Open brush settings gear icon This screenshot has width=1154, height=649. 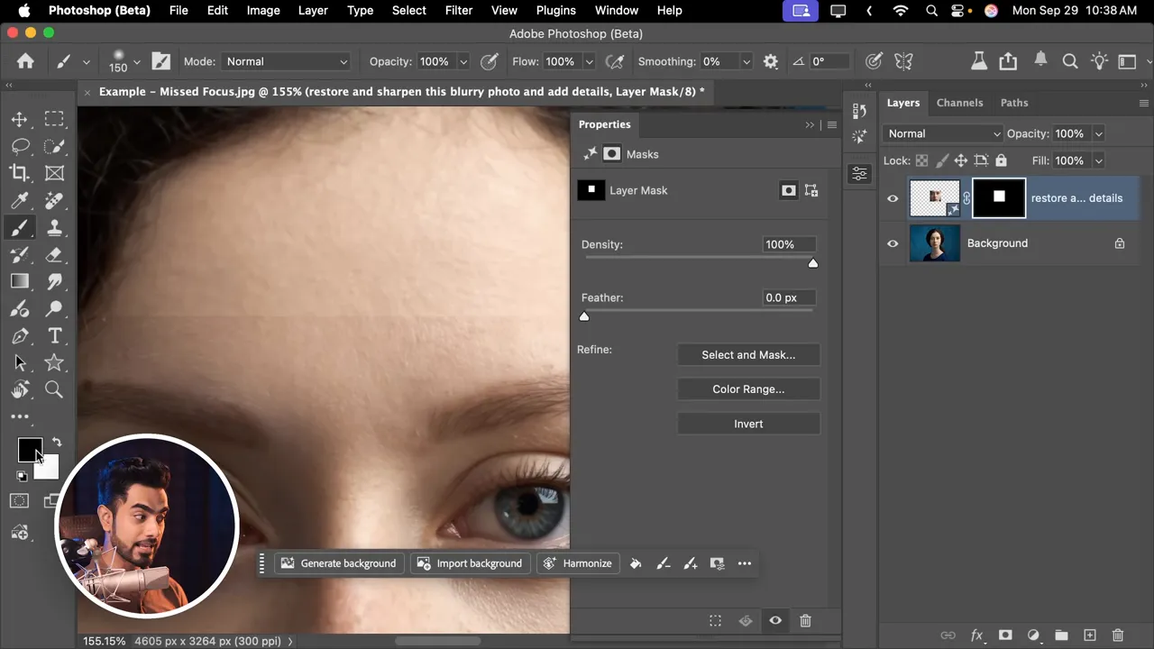[x=771, y=61]
